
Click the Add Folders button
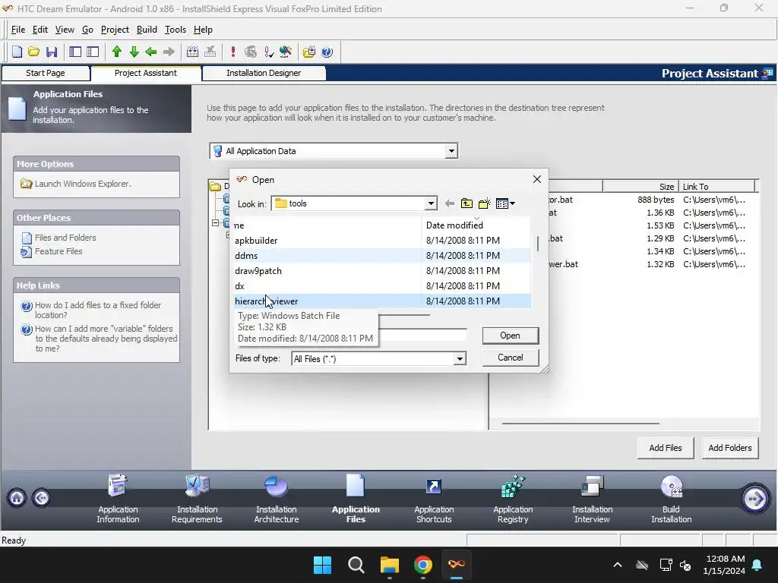point(730,448)
